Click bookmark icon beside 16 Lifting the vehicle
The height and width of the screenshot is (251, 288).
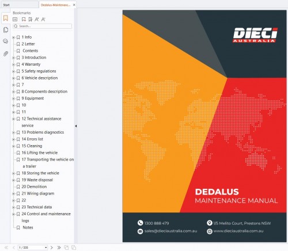(18, 153)
